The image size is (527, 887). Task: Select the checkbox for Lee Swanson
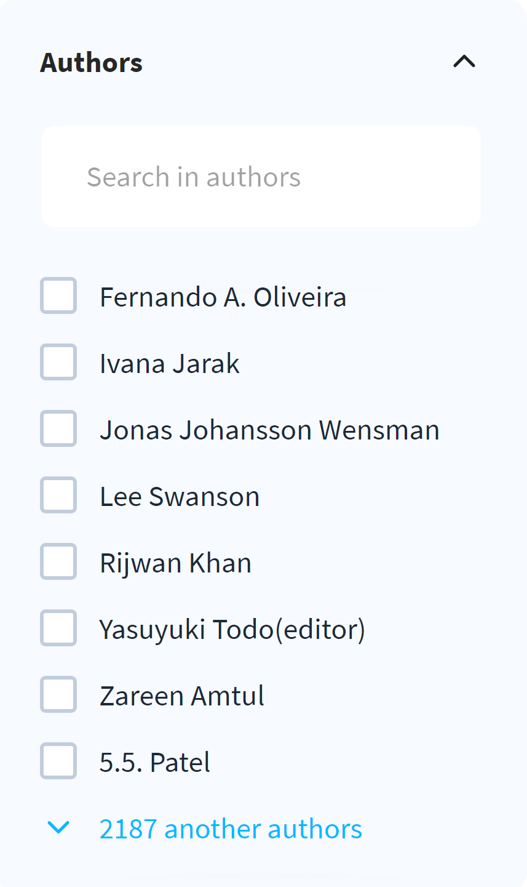pyautogui.click(x=58, y=496)
